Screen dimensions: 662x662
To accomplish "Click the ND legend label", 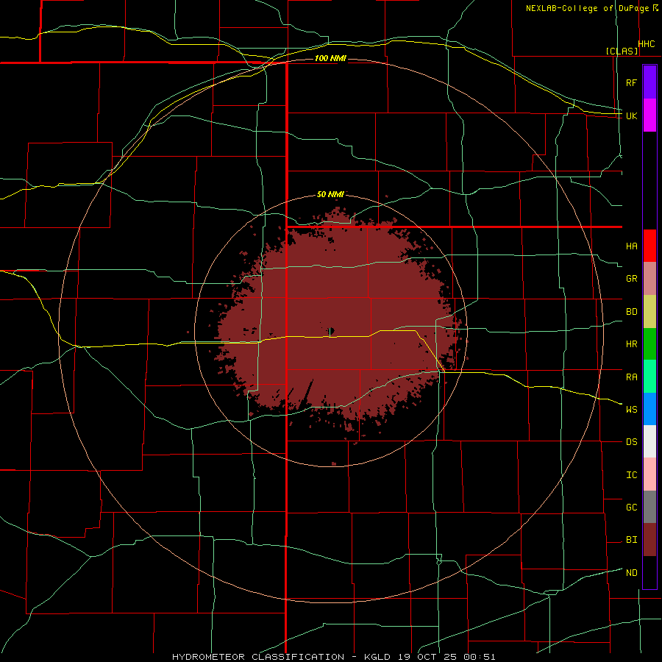I will (631, 572).
